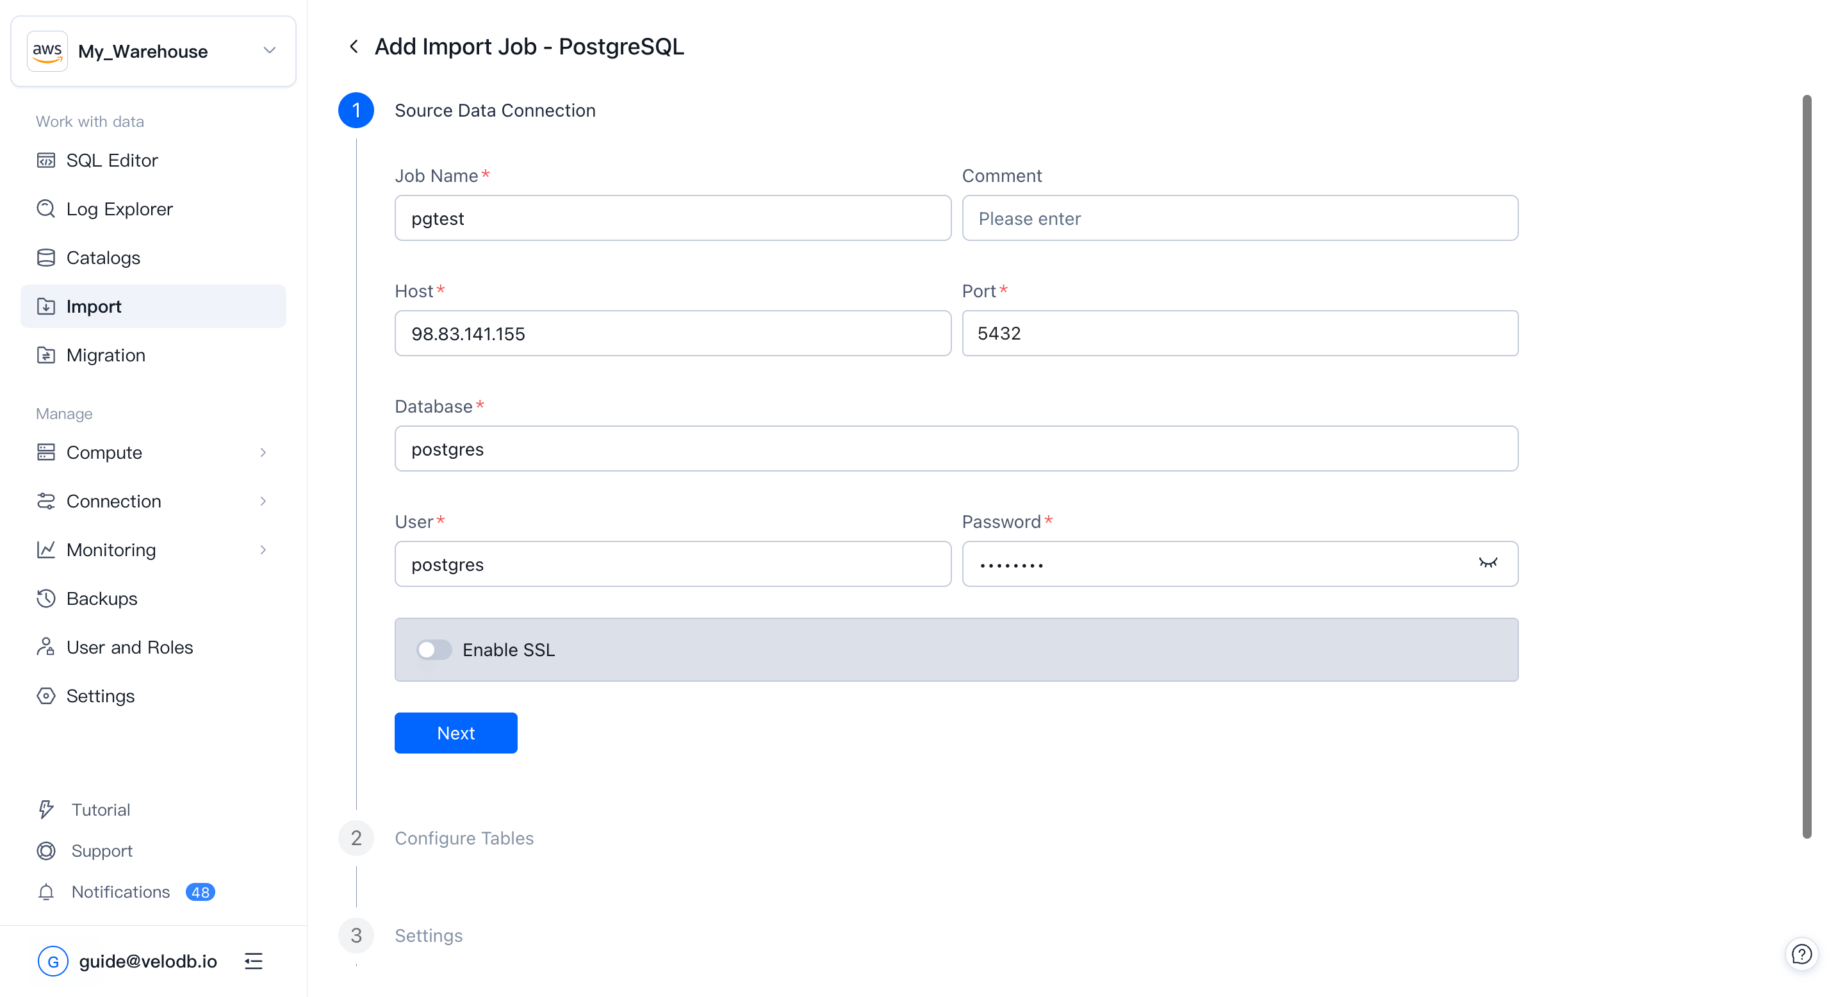
Task: Expand the Compute section
Action: click(x=104, y=452)
